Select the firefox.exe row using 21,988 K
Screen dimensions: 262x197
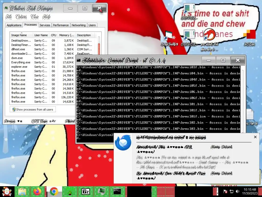pyautogui.click(x=43, y=71)
